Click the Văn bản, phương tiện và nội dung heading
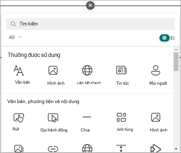The image size is (181, 153). (43, 102)
